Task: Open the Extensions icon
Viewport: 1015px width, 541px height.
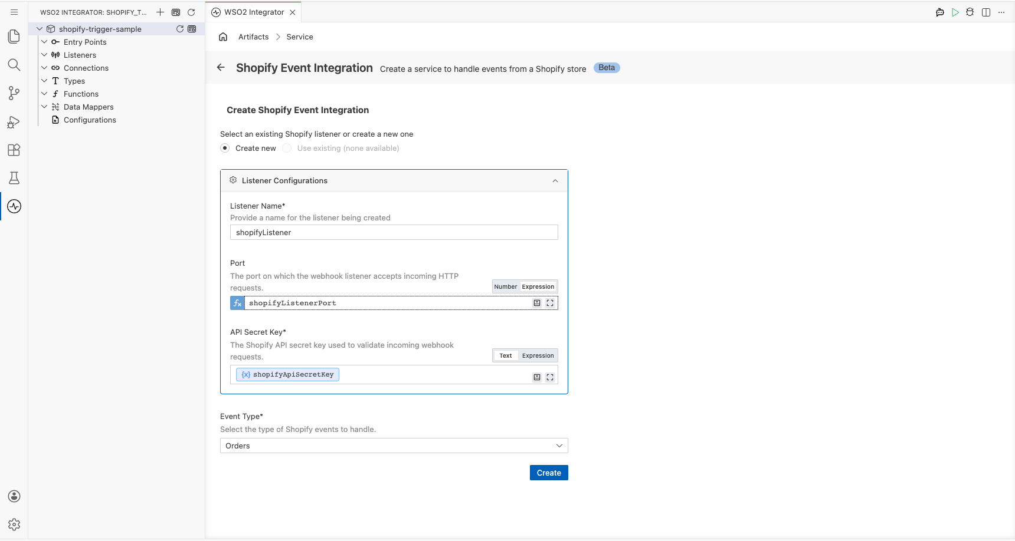Action: tap(14, 150)
